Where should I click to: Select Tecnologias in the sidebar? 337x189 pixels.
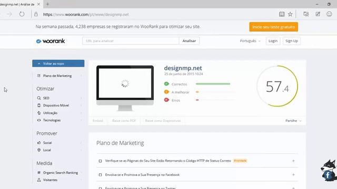pos(52,120)
